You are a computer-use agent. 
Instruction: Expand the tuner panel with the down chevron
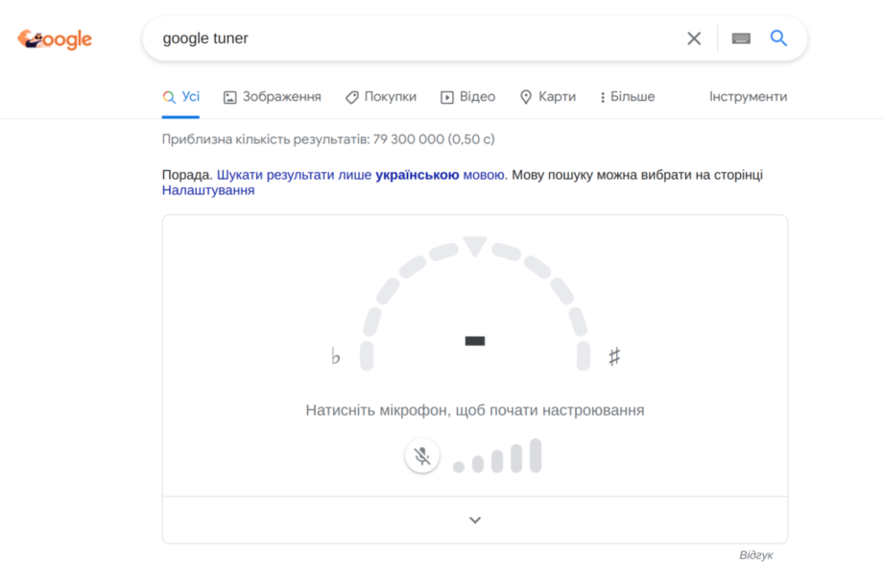tap(474, 519)
